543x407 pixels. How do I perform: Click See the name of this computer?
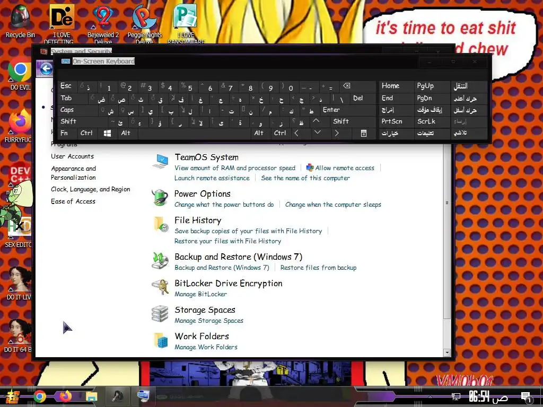(305, 178)
